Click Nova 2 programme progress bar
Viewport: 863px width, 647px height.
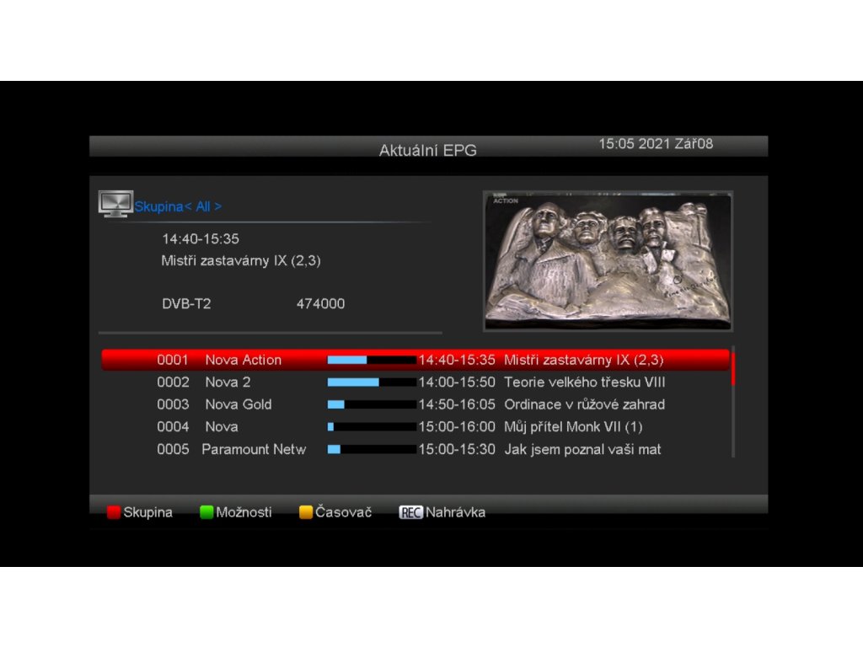(372, 382)
